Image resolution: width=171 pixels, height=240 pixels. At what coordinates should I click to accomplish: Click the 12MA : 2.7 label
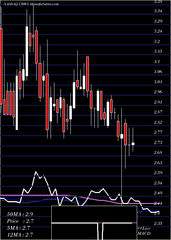click(20, 235)
